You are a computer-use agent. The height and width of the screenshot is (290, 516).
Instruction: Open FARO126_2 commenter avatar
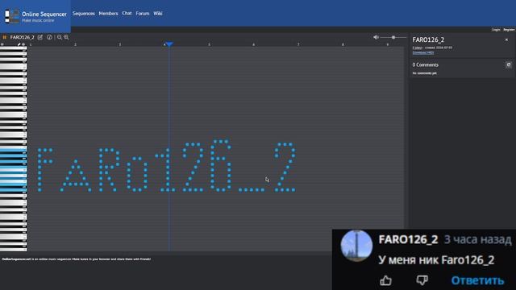(x=356, y=246)
